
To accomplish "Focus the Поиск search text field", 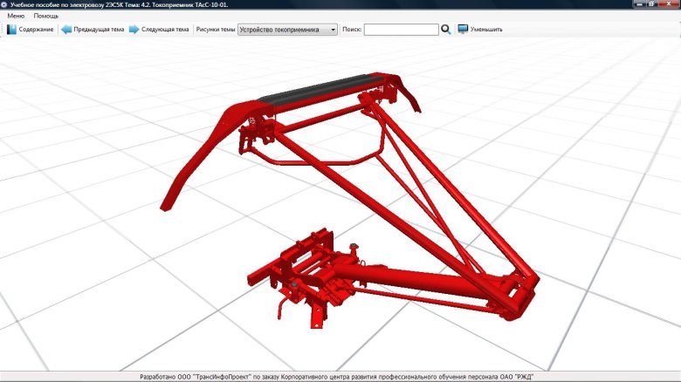I will 401,30.
